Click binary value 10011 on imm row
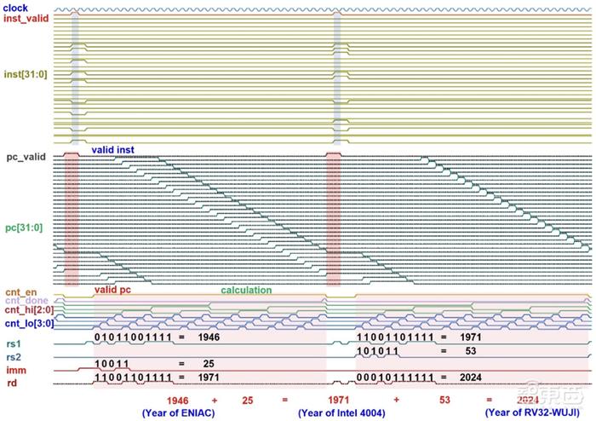Image resolution: width=596 pixels, height=421 pixels. (x=112, y=364)
